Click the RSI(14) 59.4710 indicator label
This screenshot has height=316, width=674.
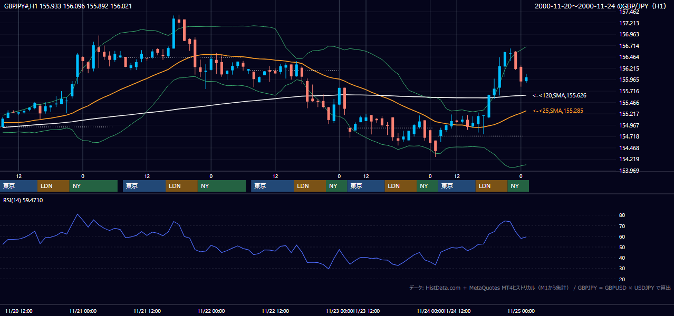point(23,200)
